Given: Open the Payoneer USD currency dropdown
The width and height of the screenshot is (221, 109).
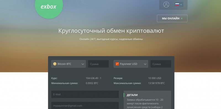Looking at the screenshot, I should click(x=131, y=64).
